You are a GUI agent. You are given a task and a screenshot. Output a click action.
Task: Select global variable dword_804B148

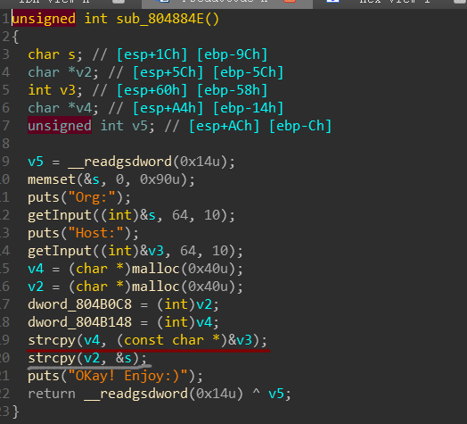point(79,323)
